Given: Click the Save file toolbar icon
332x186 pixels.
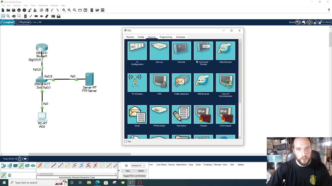Looking at the screenshot, I should click(x=13, y=10).
